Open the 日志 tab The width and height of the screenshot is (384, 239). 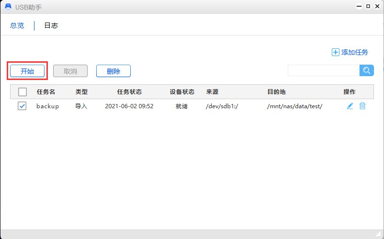[x=51, y=26]
